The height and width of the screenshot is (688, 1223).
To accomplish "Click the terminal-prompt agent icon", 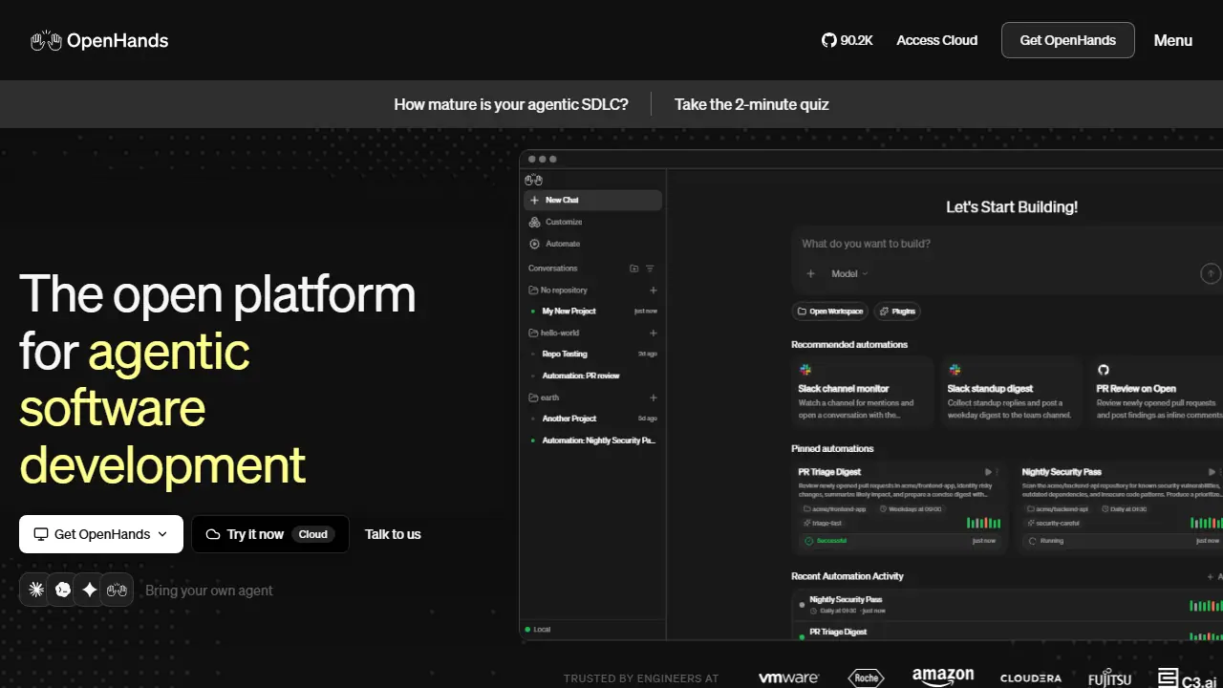I will click(63, 590).
